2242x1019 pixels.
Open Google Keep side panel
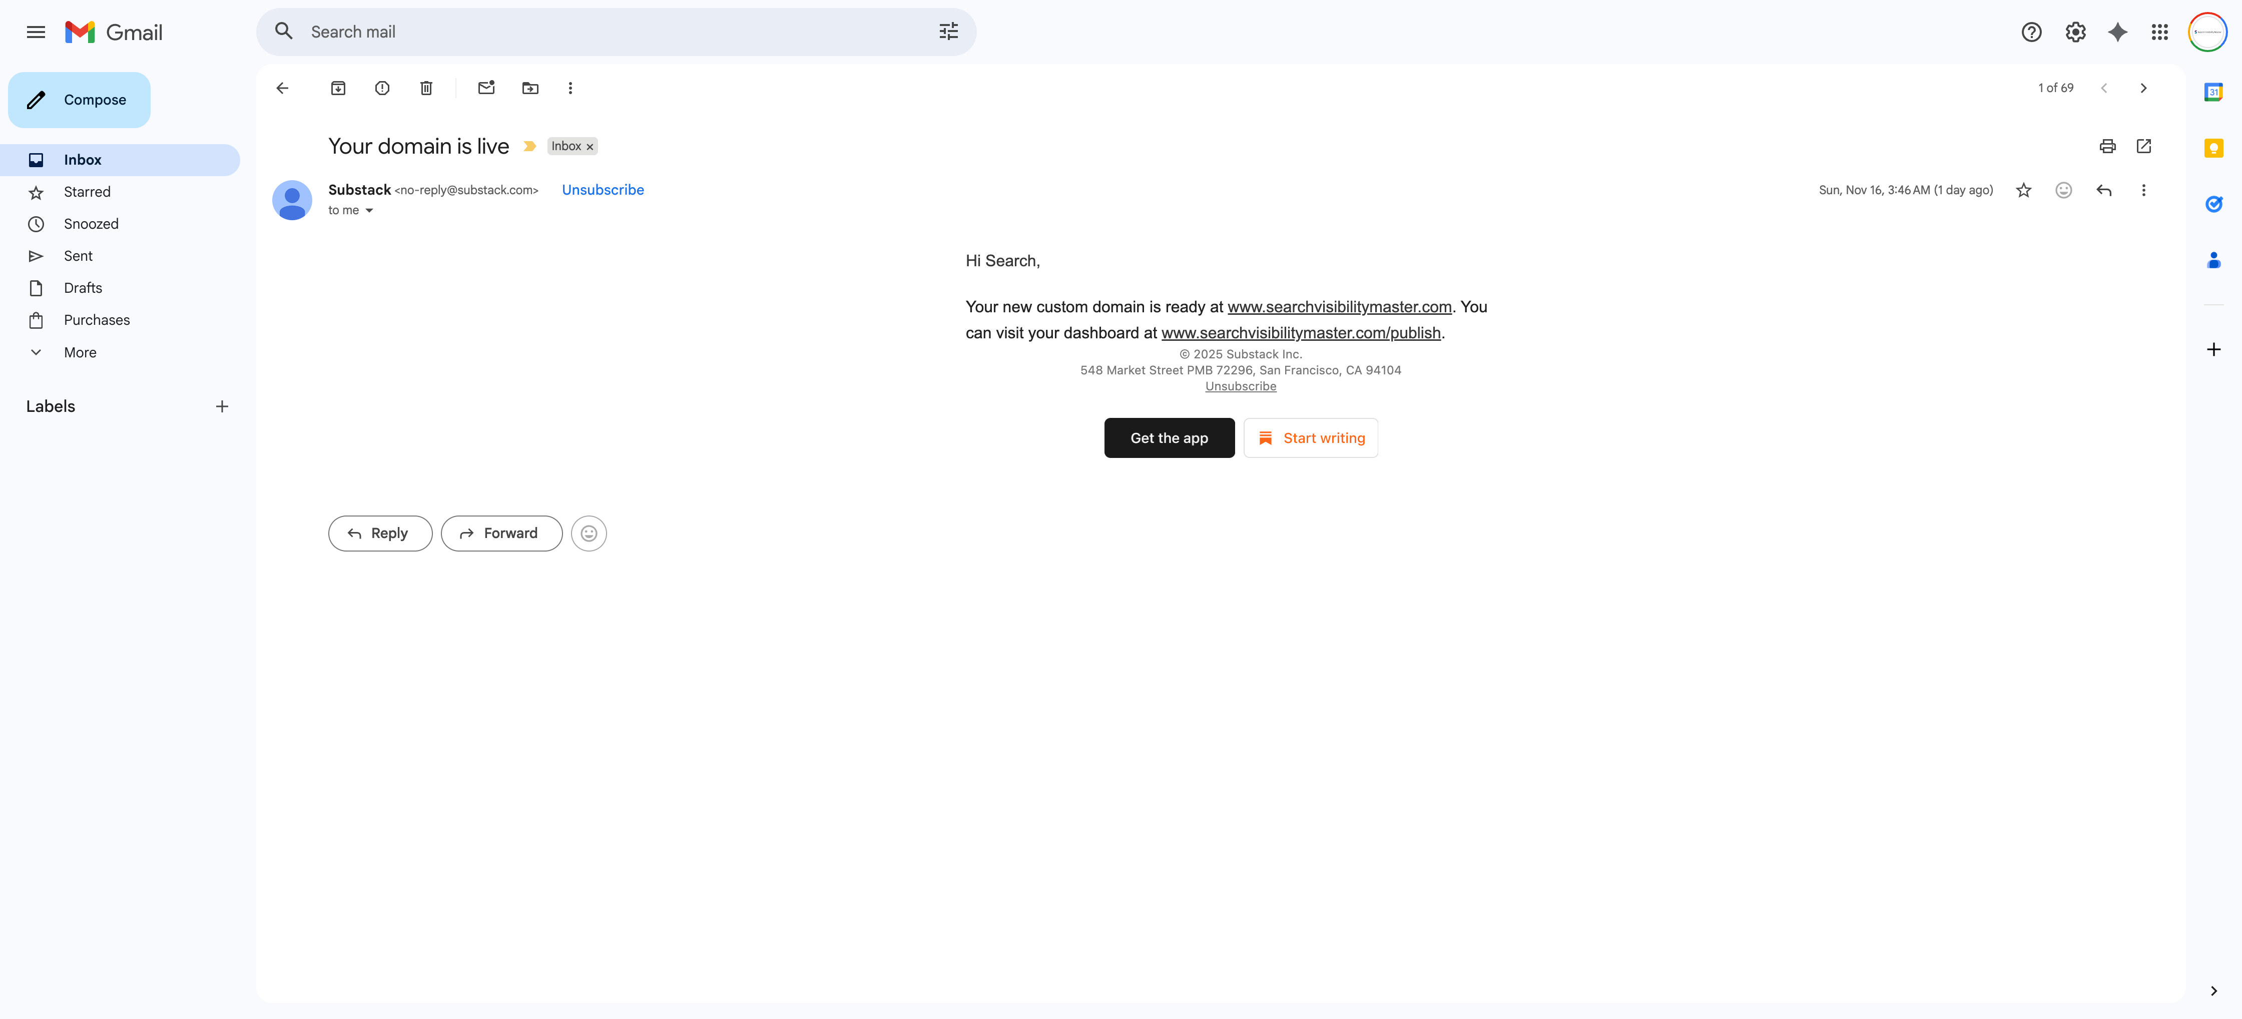(x=2213, y=148)
